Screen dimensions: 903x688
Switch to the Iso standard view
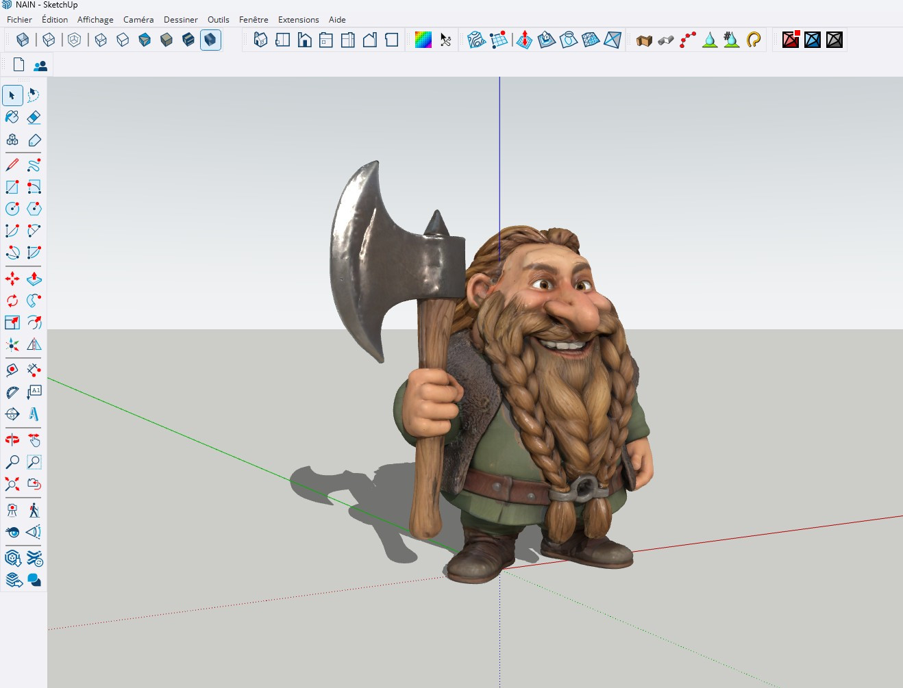point(260,40)
